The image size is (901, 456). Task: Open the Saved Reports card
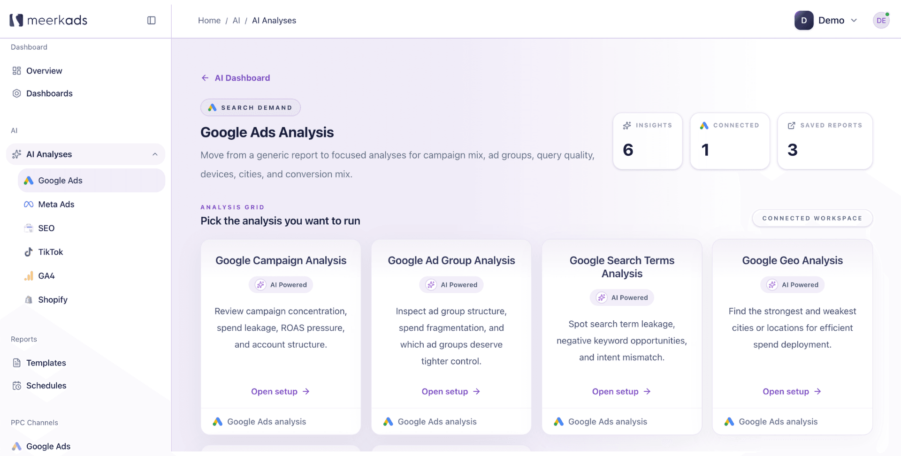(x=825, y=141)
